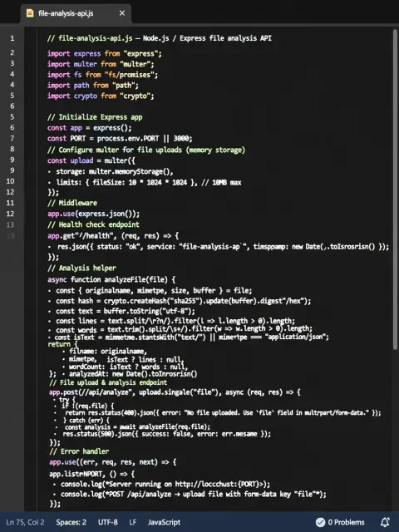Open Ln 75, Col 2 go-to-line

pos(26,522)
